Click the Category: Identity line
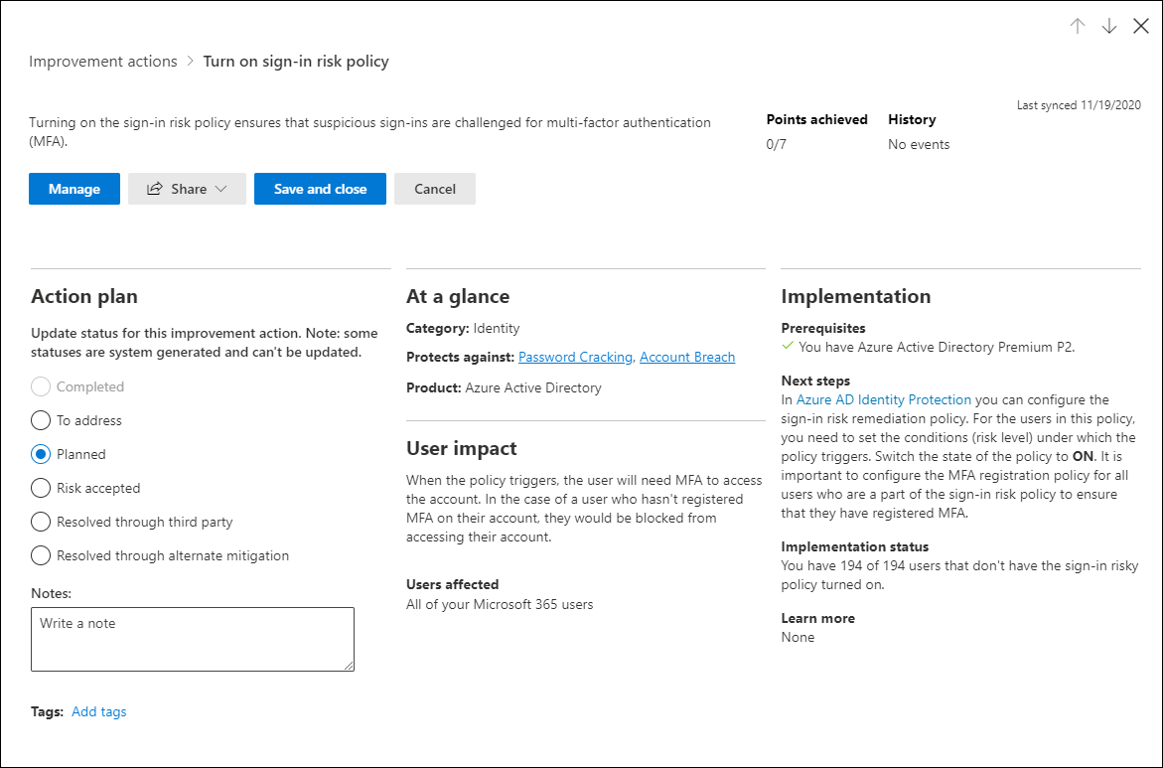The image size is (1163, 768). (463, 328)
